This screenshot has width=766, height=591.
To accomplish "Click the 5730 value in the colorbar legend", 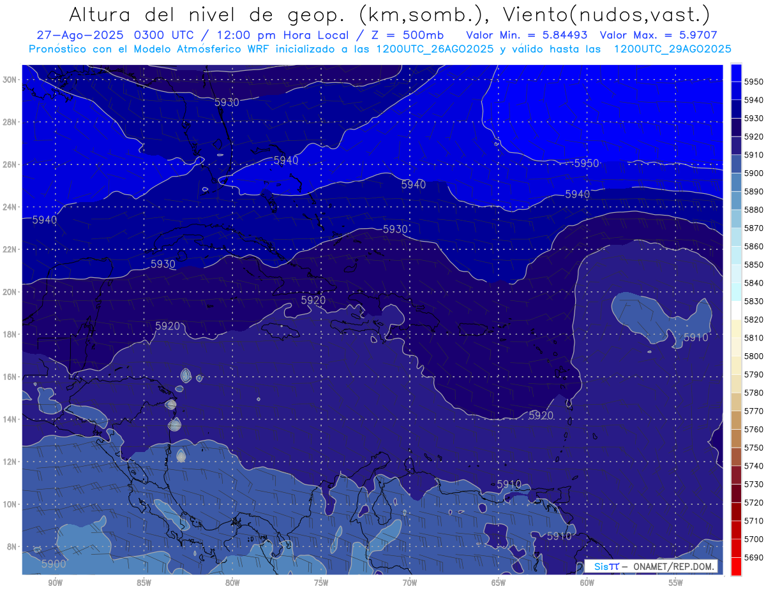I will [754, 484].
